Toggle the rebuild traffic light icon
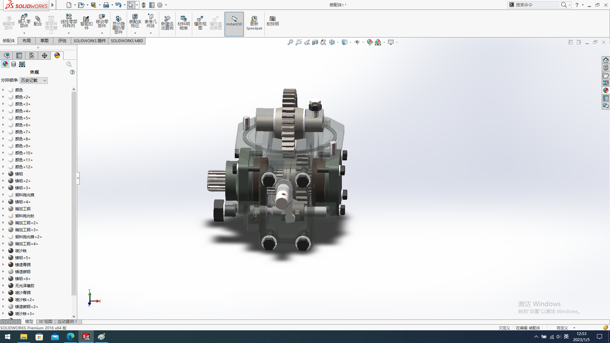Image resolution: width=610 pixels, height=343 pixels. pos(144,5)
